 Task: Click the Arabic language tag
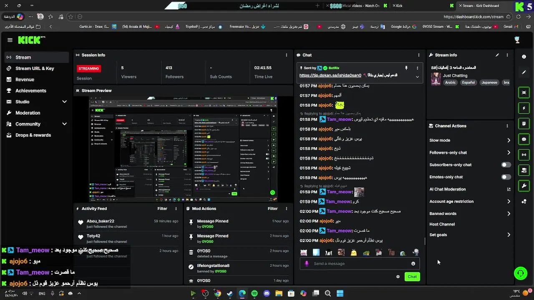tap(450, 82)
